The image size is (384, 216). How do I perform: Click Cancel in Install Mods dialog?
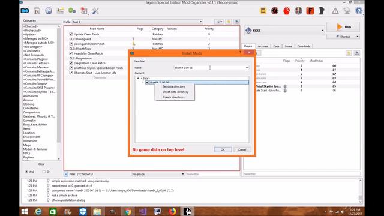pos(242,149)
